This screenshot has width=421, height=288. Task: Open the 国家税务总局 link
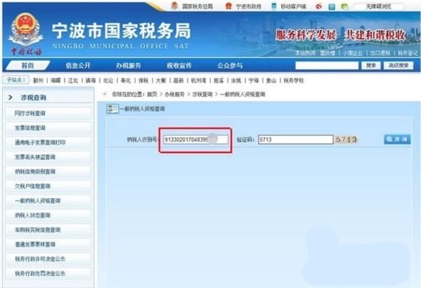(x=198, y=6)
